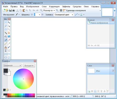Viewport: 117px width, 99px height.
Task: Select the Rectangle Select tool
Action: [x=6, y=22]
